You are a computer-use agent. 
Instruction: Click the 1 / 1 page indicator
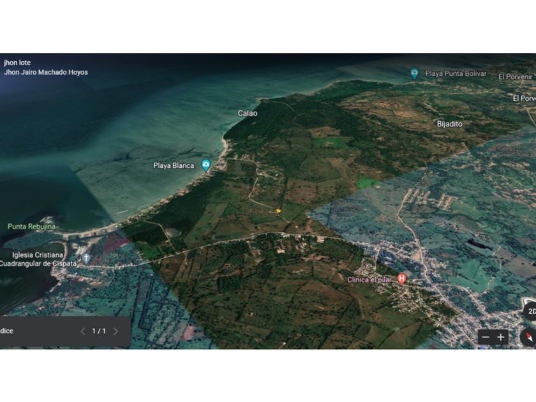[99, 331]
